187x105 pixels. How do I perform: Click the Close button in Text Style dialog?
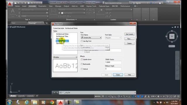pyautogui.click(x=118, y=75)
